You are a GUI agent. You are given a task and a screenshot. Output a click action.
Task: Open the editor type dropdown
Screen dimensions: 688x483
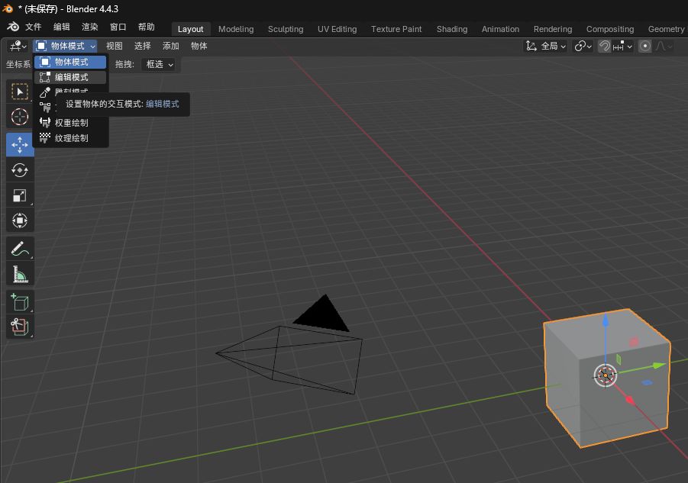18,46
